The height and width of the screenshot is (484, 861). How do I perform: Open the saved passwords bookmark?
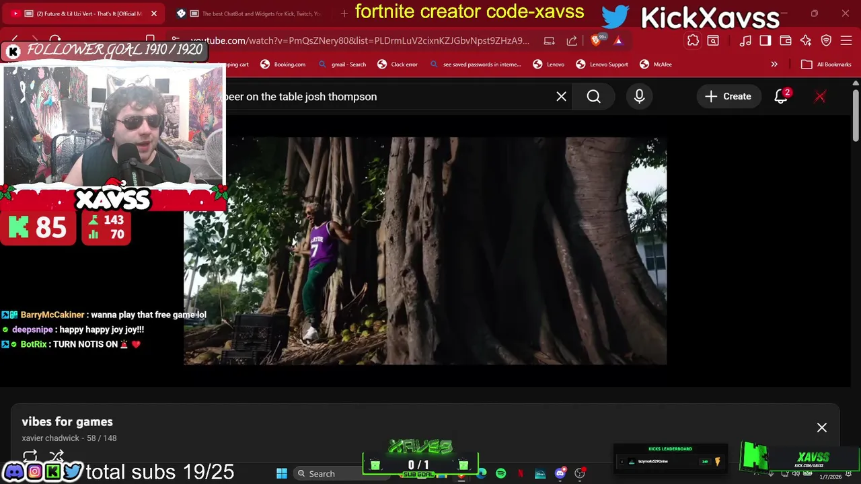[475, 65]
